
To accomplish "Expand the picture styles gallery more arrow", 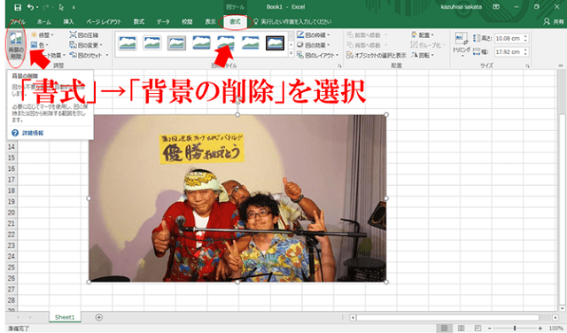I will (291, 53).
